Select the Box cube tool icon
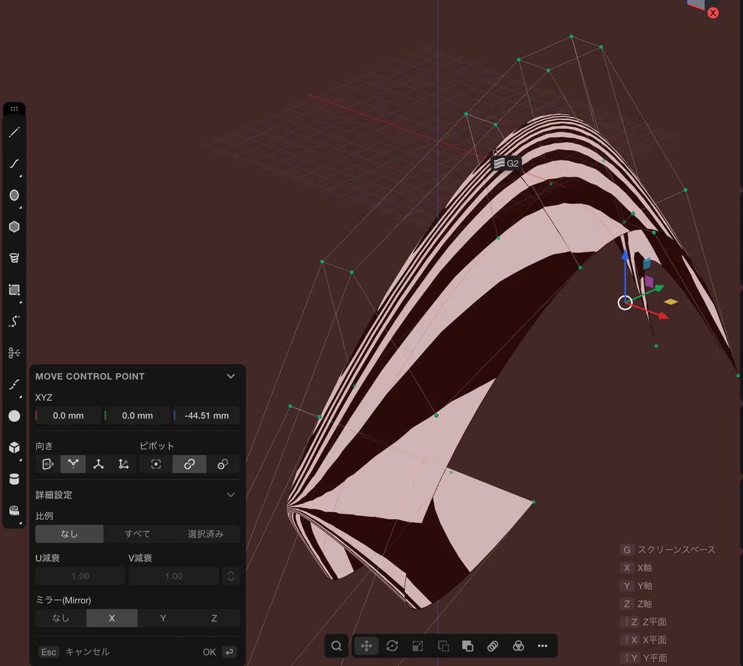The height and width of the screenshot is (666, 743). pos(14,448)
